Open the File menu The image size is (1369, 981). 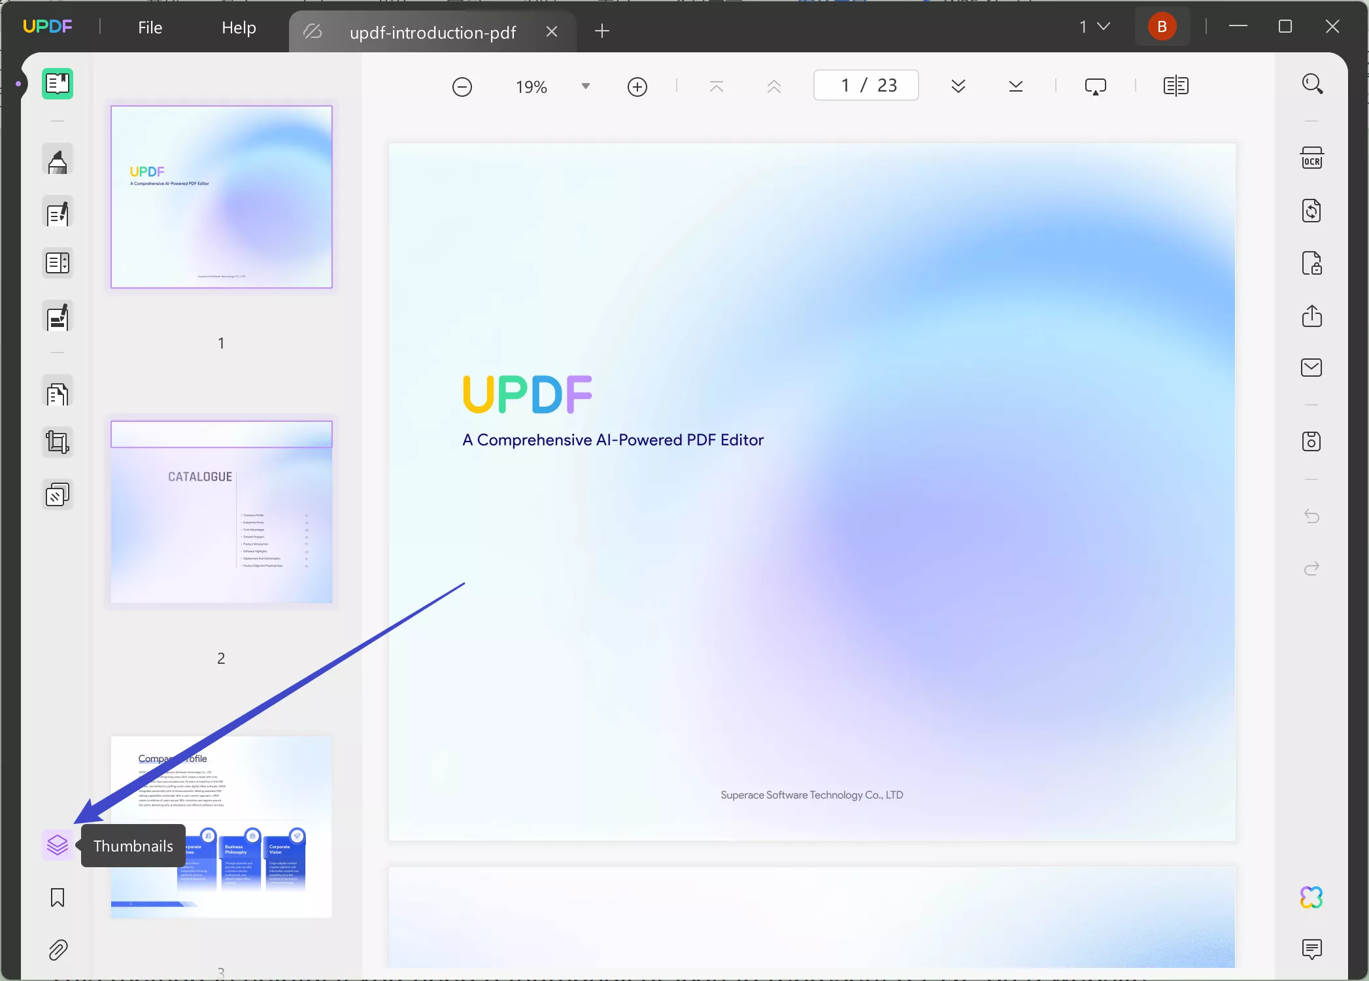click(x=148, y=27)
